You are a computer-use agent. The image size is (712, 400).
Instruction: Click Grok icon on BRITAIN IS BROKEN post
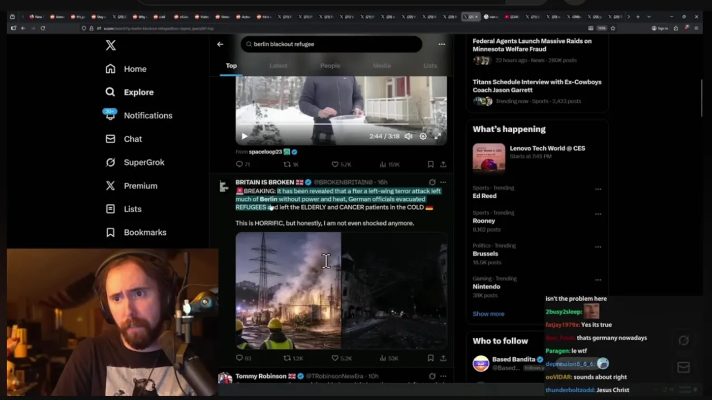pyautogui.click(x=432, y=182)
